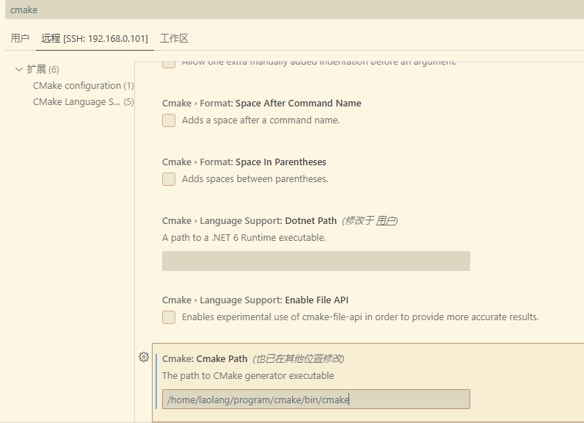Screen dimensions: 584x423
Task: Click the Cmake Path input field
Action: (x=315, y=399)
